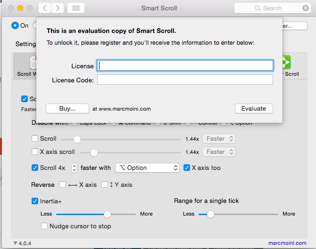Image resolution: width=316 pixels, height=249 pixels.
Task: Open the Scroll Faster dropdown
Action: point(218,138)
